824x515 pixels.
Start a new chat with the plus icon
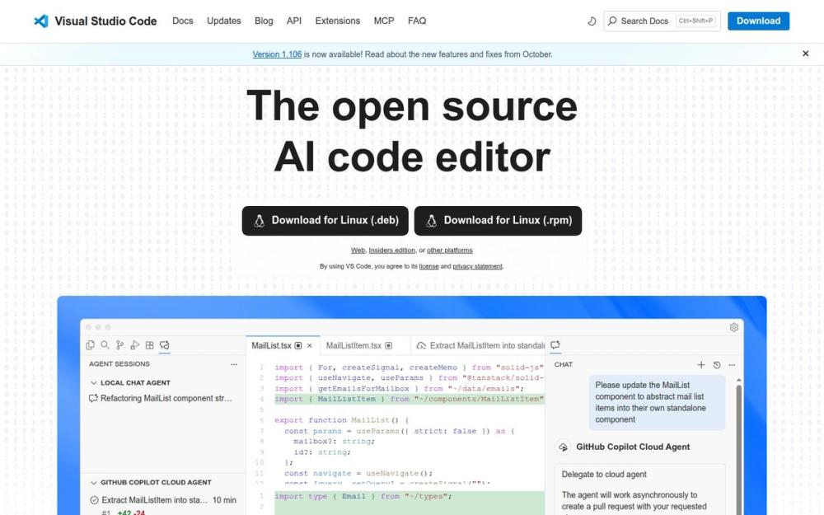click(701, 365)
